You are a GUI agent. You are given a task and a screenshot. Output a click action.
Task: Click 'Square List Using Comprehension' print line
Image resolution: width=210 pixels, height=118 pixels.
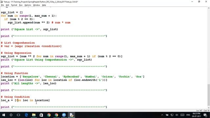click(x=46, y=60)
